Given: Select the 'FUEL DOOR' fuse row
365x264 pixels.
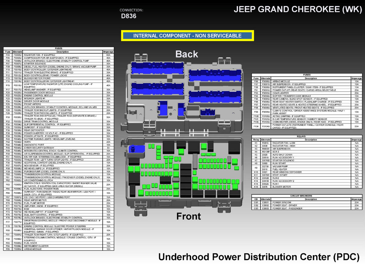Looking at the screenshot, I should [x=59, y=243].
